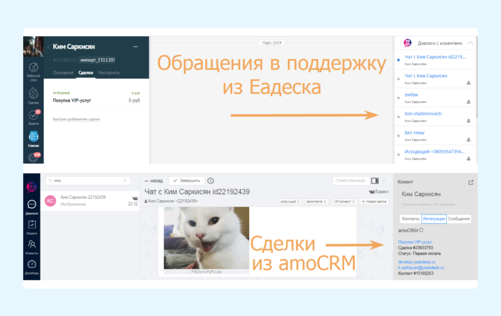Toggle the right side panel view
Image resolution: width=501 pixels, height=316 pixels.
click(375, 181)
